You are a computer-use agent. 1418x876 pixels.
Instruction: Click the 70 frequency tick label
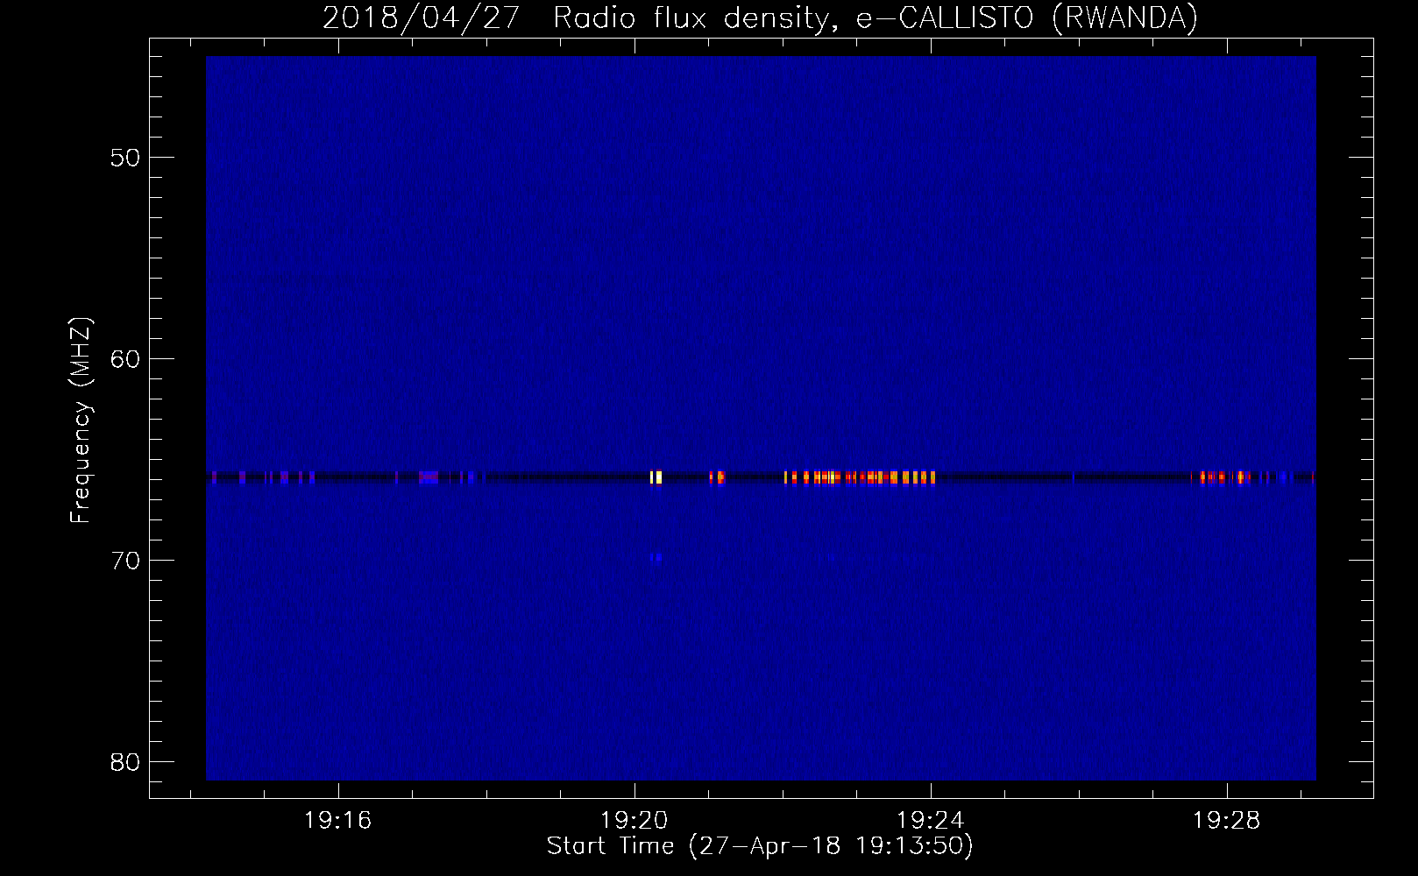tap(125, 561)
